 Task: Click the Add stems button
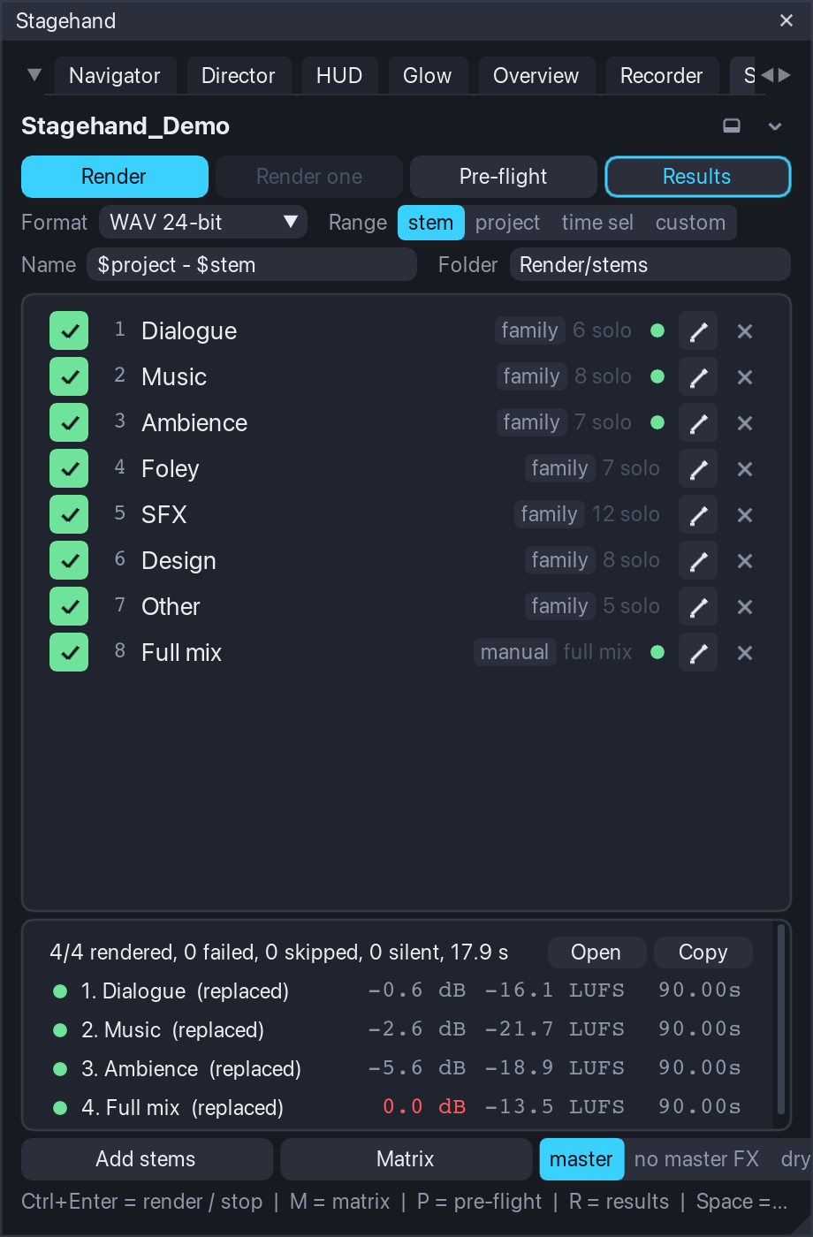[x=147, y=1159]
